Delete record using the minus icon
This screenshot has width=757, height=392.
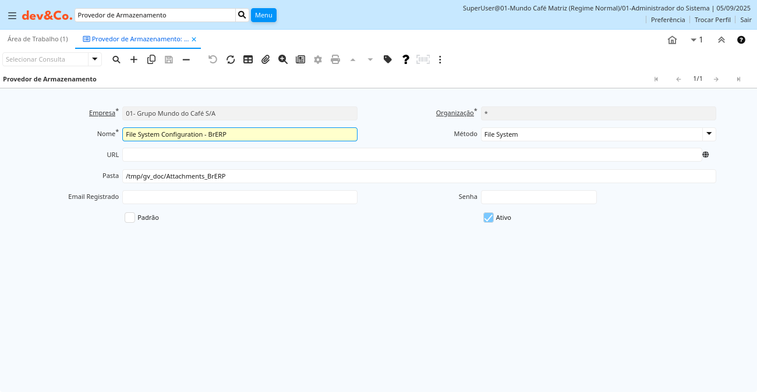click(186, 59)
